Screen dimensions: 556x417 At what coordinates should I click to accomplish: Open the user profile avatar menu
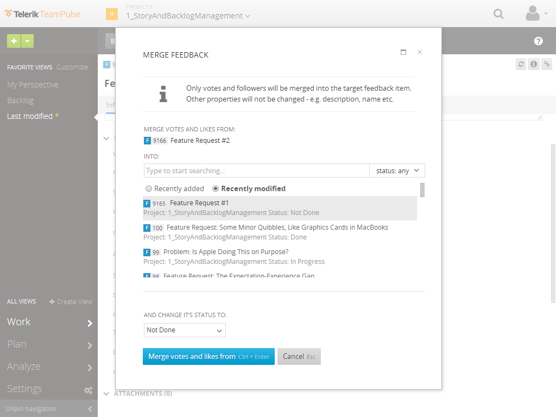pos(536,14)
